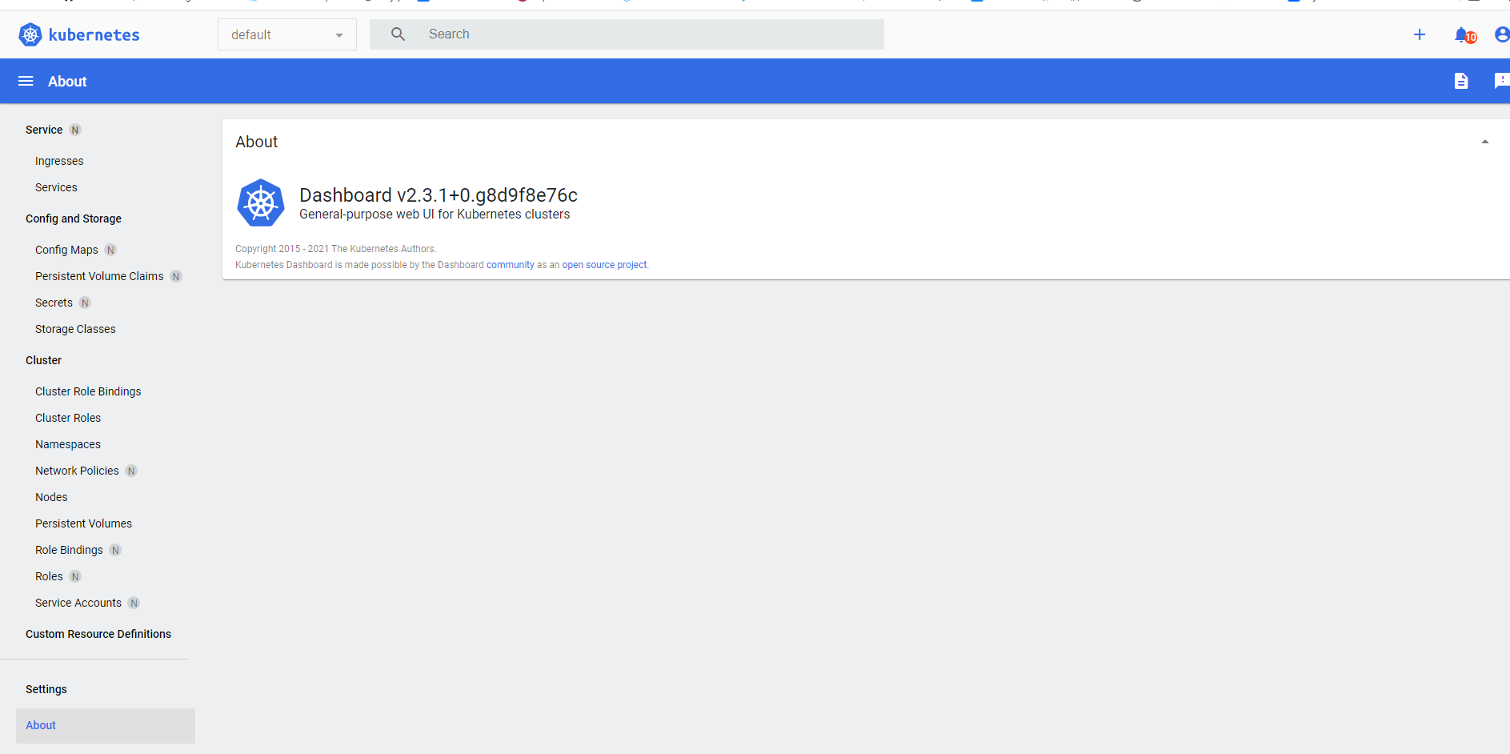Viewport: 1510px width, 754px height.
Task: Open the default namespace dropdown
Action: click(287, 34)
